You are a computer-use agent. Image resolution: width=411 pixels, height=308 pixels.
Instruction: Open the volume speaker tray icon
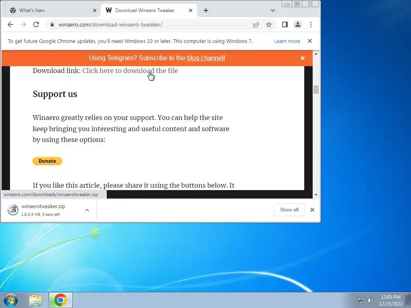click(370, 300)
